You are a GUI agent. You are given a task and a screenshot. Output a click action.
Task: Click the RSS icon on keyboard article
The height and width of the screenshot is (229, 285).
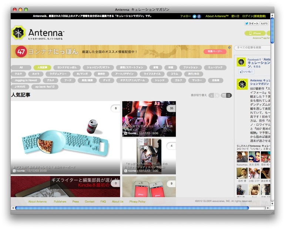click(14, 171)
